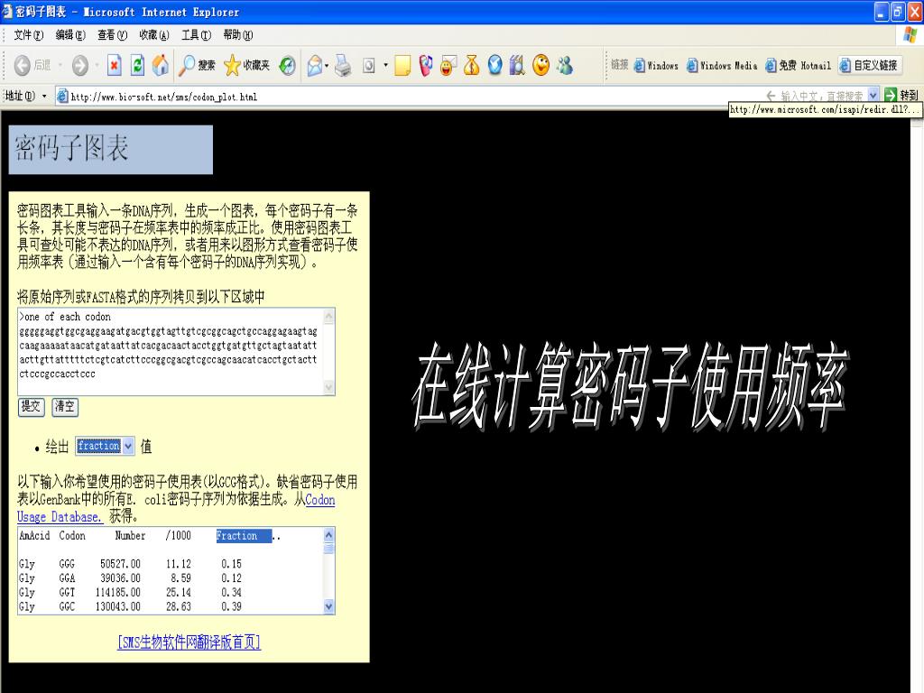924x693 pixels.
Task: Open the Mail button dropdown arrow
Action: [327, 65]
